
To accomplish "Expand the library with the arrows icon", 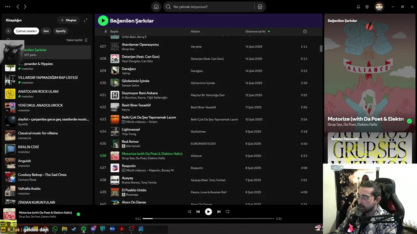I will (x=85, y=20).
